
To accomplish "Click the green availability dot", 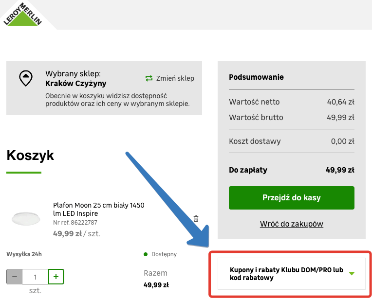I will (x=146, y=254).
